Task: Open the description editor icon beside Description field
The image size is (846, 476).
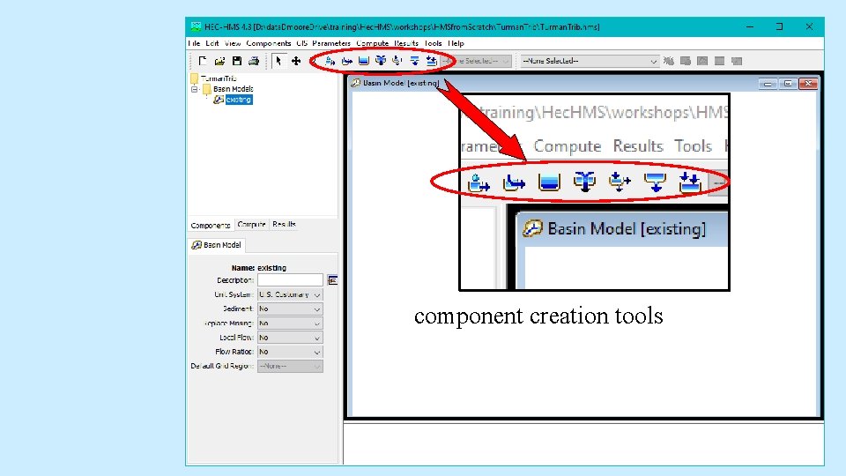Action: 333,280
